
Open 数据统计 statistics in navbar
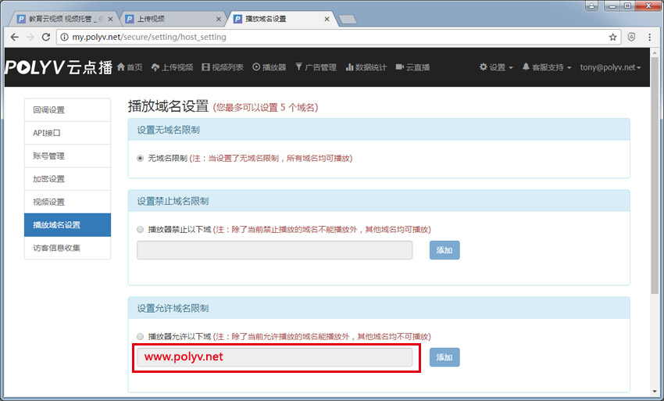point(366,67)
